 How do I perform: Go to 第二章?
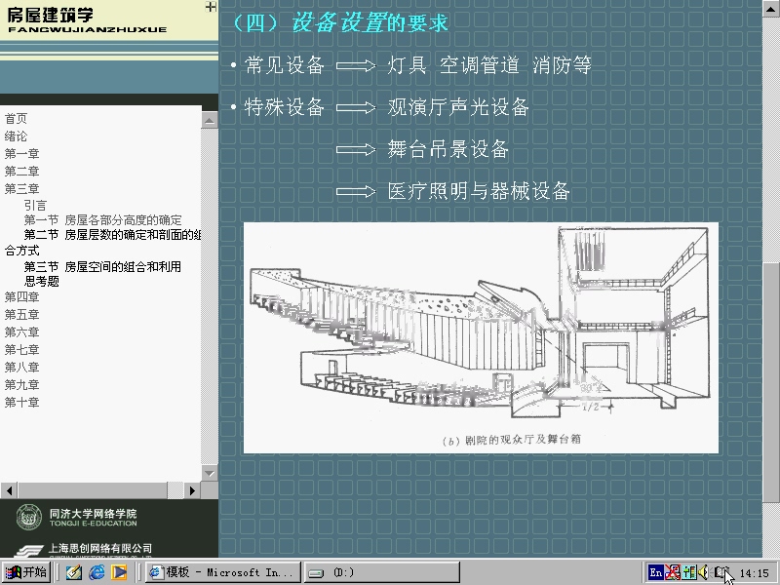click(21, 172)
